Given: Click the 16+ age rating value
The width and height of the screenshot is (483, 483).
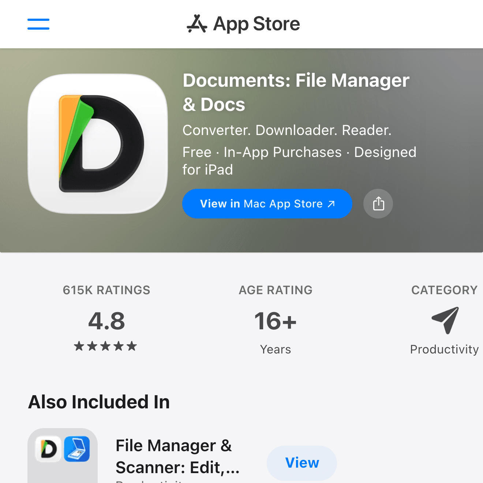Looking at the screenshot, I should (276, 321).
